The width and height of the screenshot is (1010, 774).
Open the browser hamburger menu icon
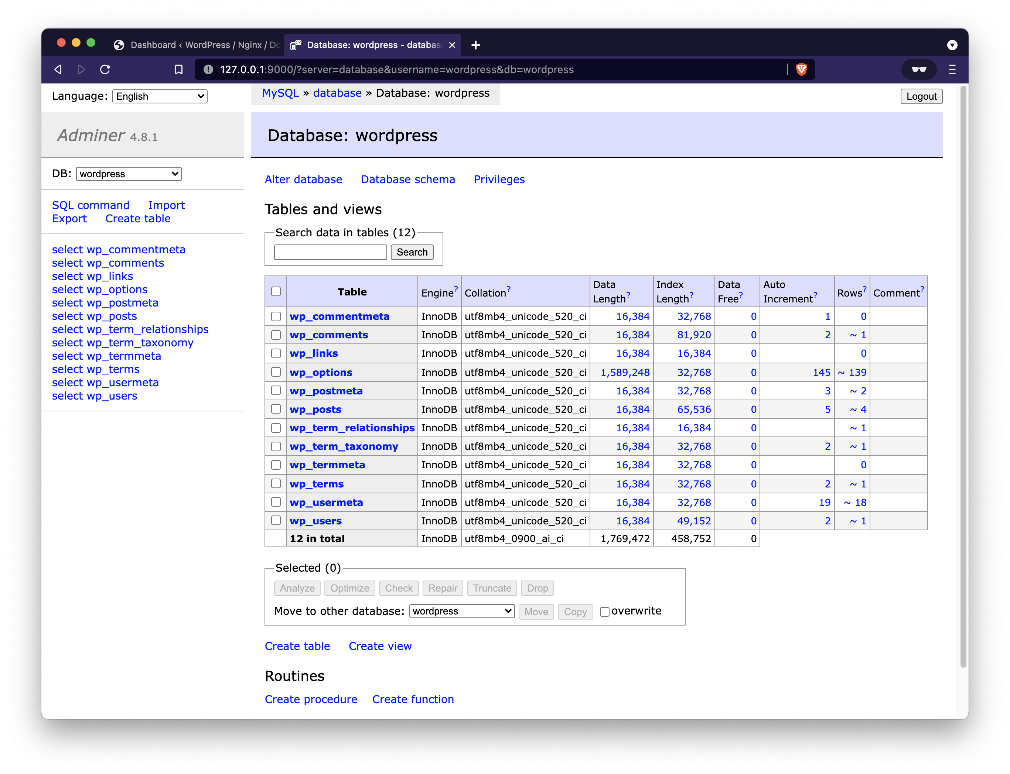(952, 69)
